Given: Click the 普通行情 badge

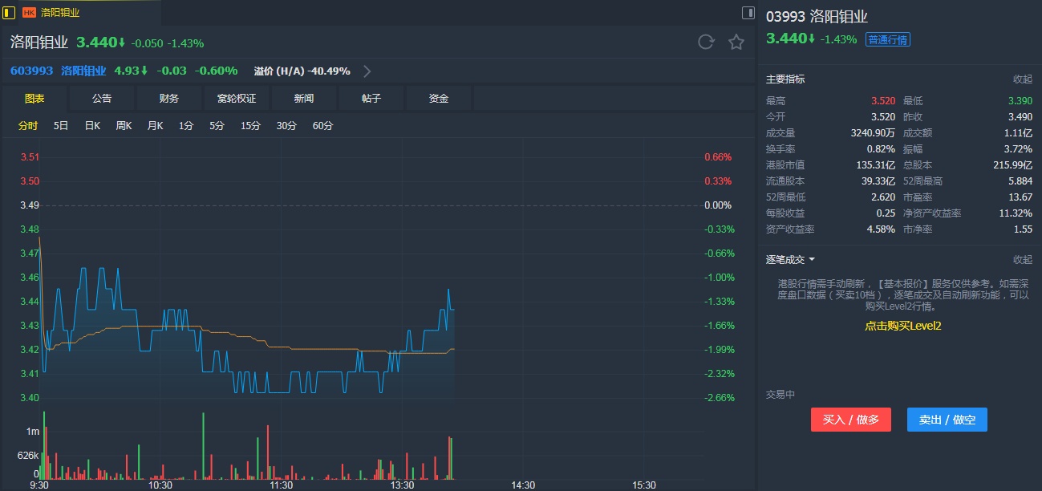Looking at the screenshot, I should click(888, 39).
